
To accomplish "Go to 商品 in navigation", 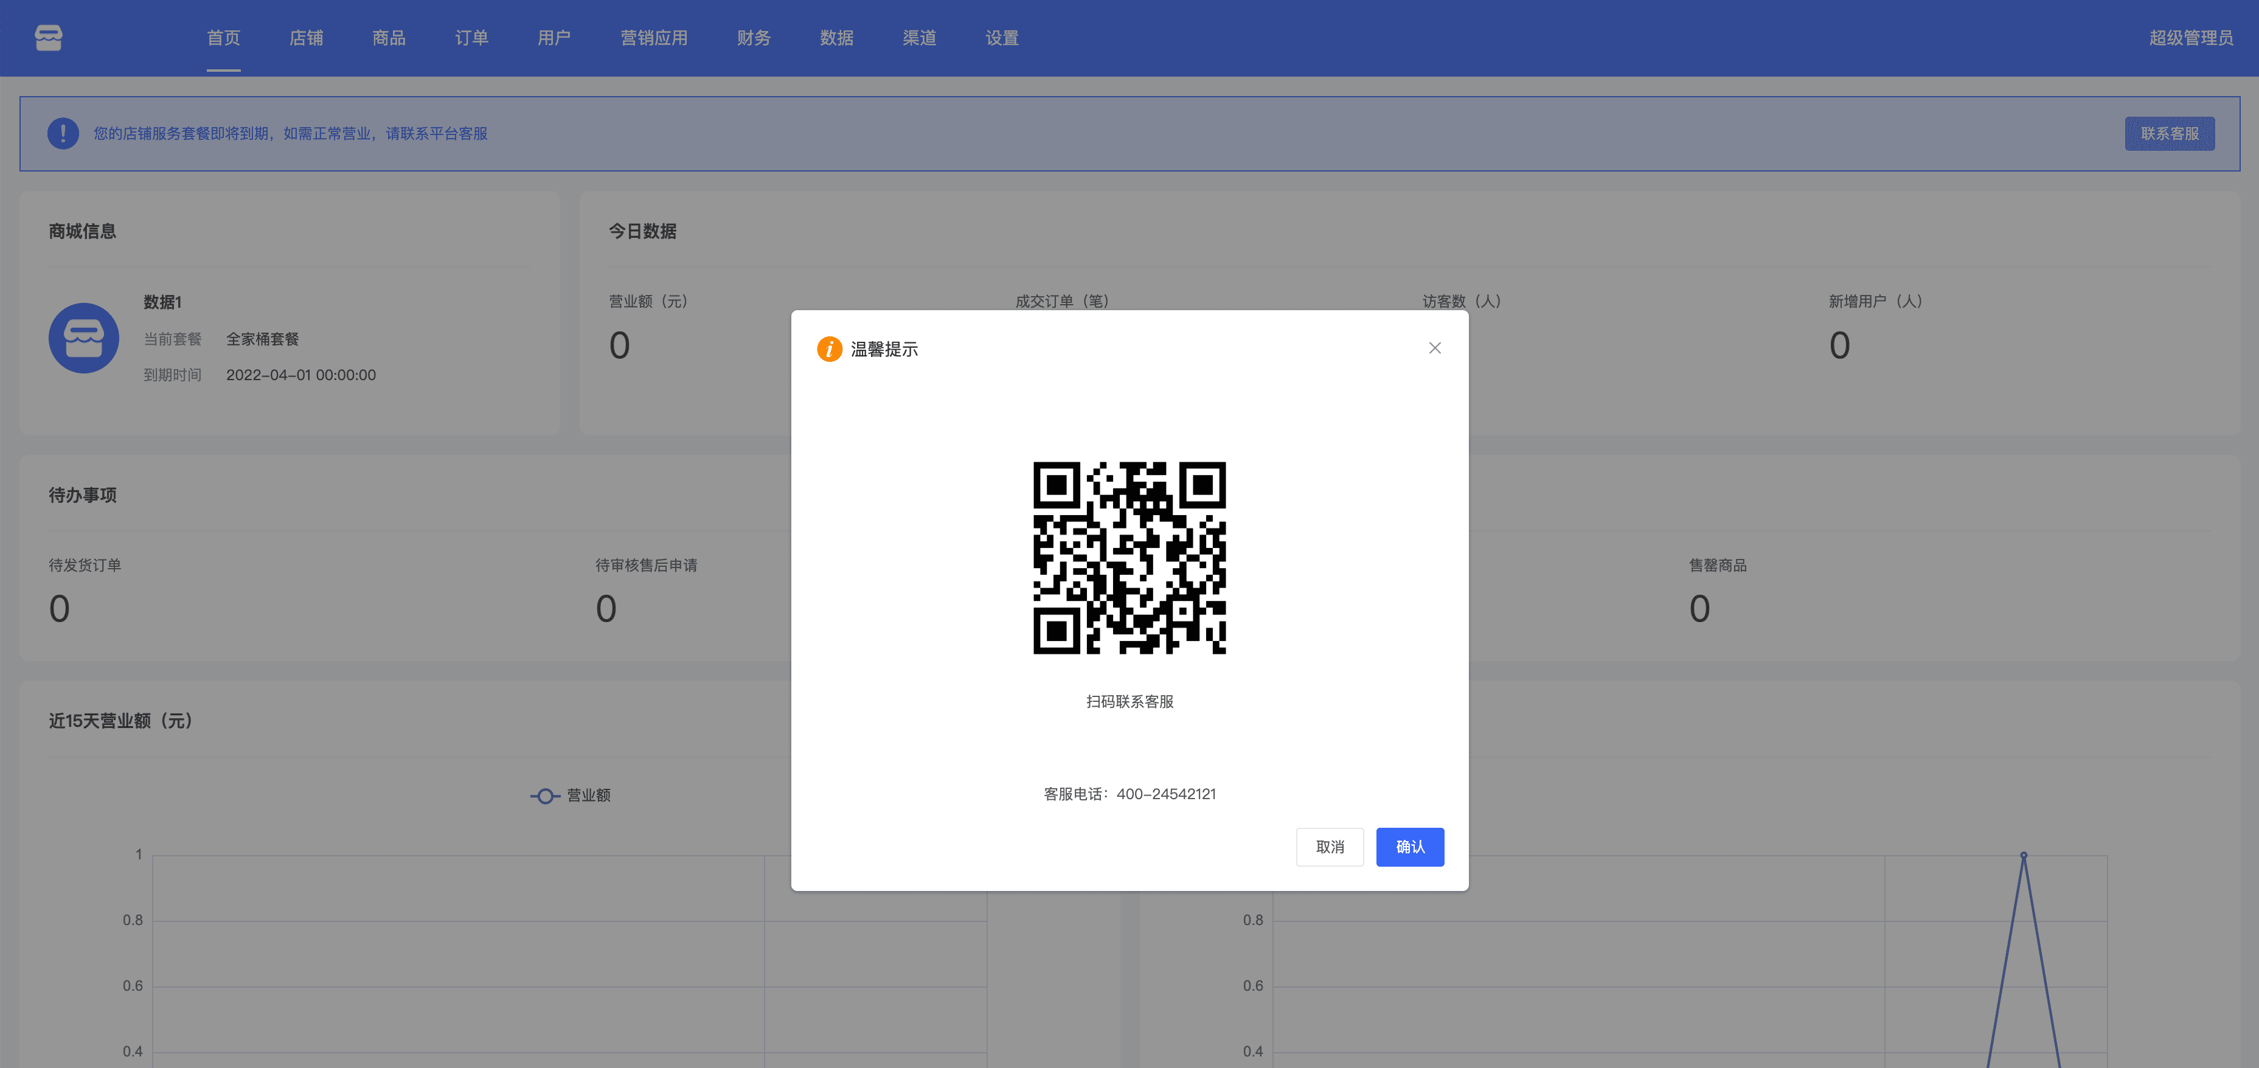I will pyautogui.click(x=389, y=38).
